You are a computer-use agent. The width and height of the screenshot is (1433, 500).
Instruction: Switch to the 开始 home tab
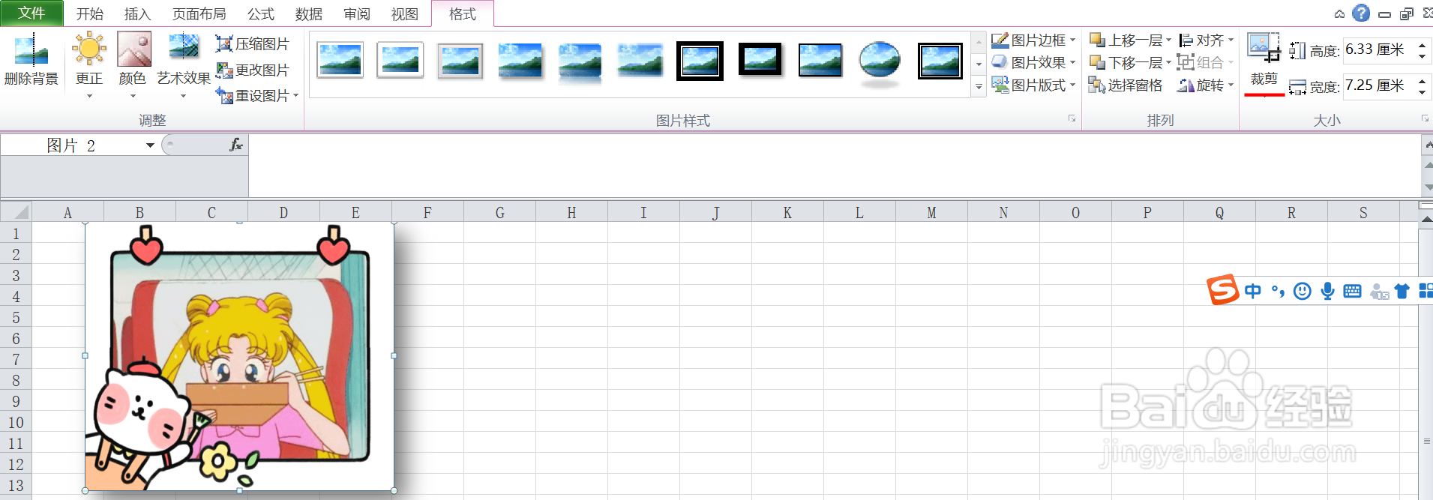pyautogui.click(x=90, y=14)
